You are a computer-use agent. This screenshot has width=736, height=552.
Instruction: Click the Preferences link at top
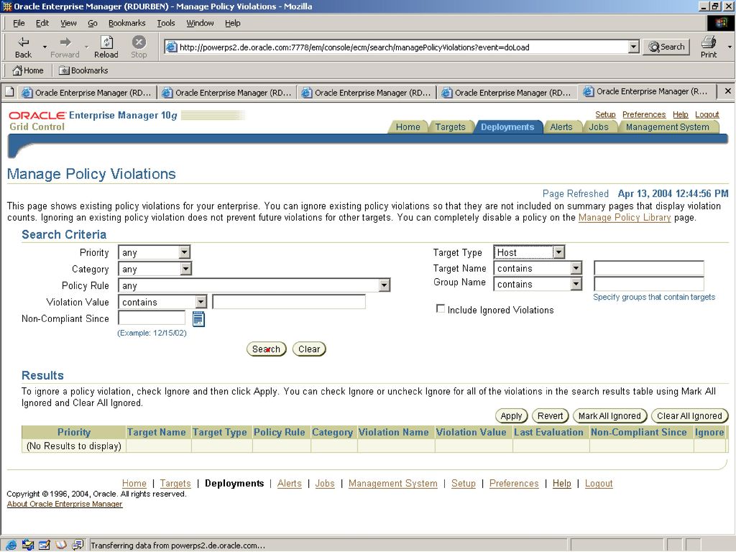tap(644, 114)
